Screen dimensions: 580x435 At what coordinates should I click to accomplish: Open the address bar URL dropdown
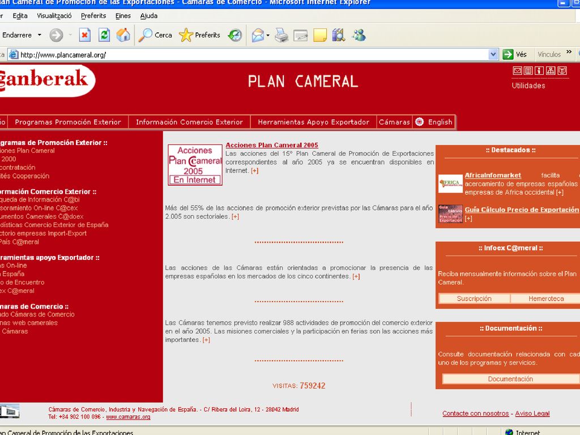pyautogui.click(x=493, y=54)
